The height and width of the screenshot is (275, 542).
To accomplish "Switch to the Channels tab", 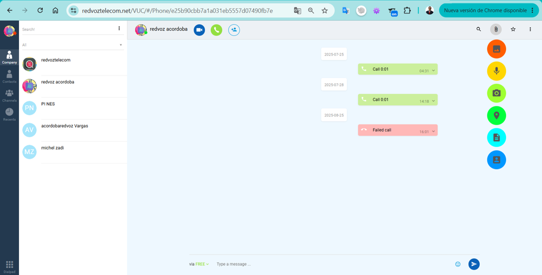I will pyautogui.click(x=9, y=95).
